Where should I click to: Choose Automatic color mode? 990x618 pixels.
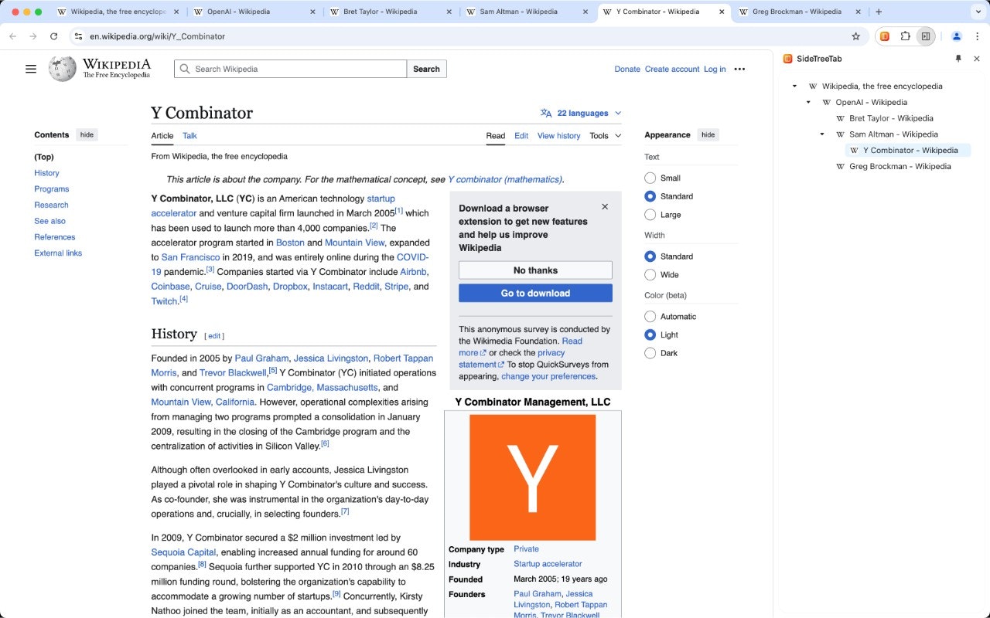point(650,317)
